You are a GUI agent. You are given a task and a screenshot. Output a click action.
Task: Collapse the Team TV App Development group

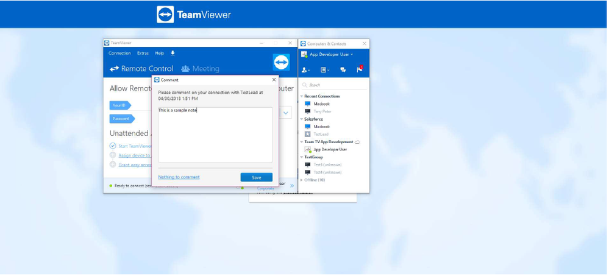pyautogui.click(x=302, y=142)
